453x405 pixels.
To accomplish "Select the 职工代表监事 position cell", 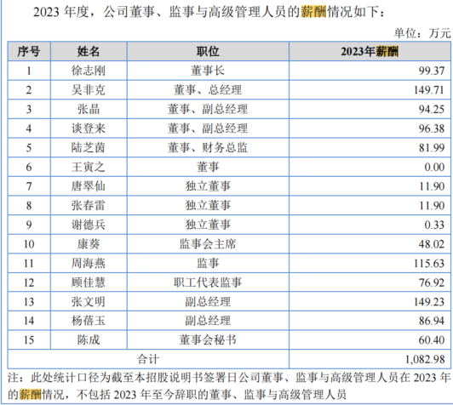I will click(x=208, y=282).
